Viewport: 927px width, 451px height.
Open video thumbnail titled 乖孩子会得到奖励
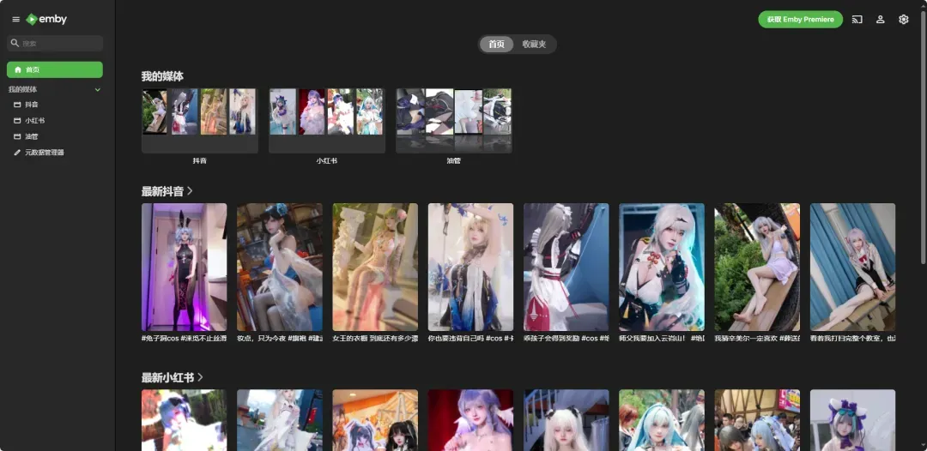pos(566,267)
